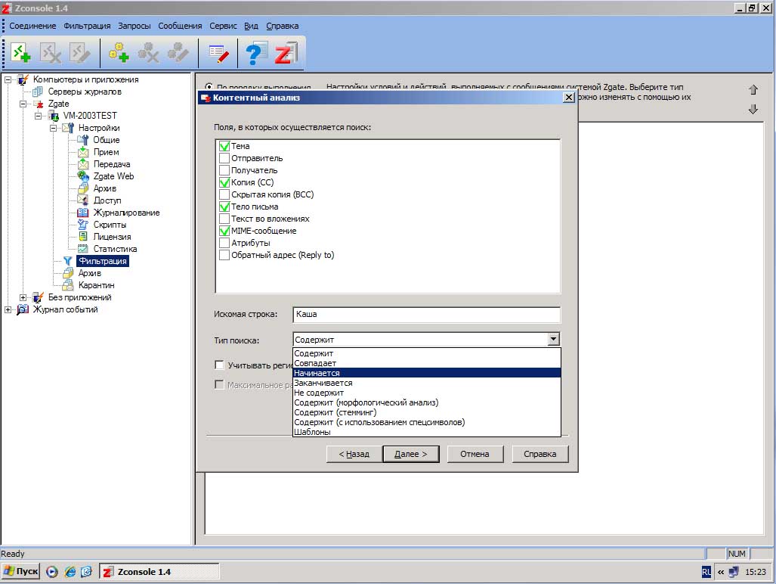The width and height of the screenshot is (776, 584).
Task: Check Текст во вложениях checkbox
Action: [224, 219]
